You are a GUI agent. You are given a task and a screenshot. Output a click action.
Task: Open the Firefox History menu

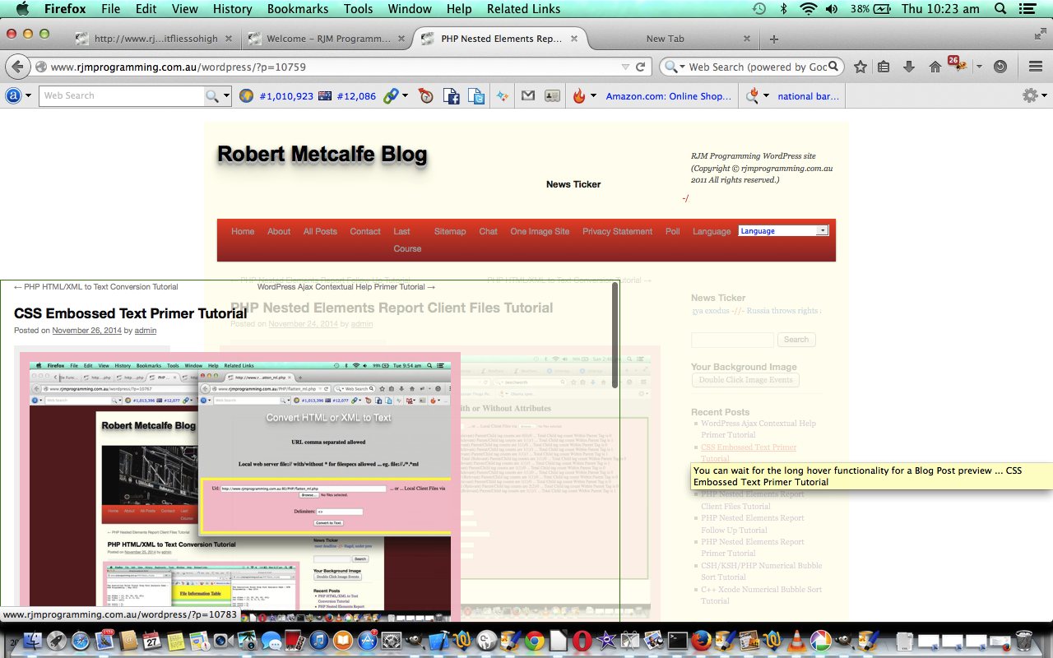pos(232,9)
